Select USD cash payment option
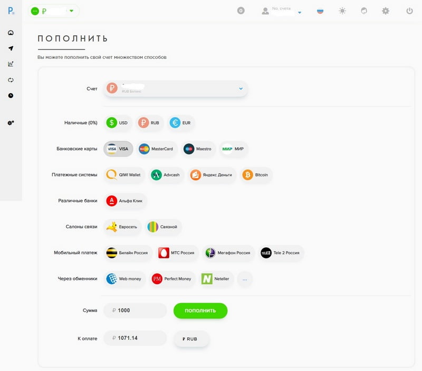Image resolution: width=422 pixels, height=371 pixels. 118,123
